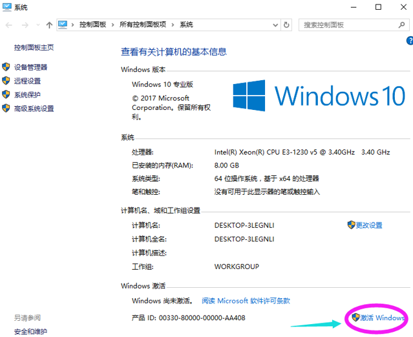Click the refresh button in address bar
Viewport: 413px width, 337px height.
[287, 25]
